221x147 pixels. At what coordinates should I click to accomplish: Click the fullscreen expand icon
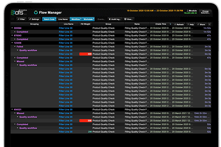coord(210,24)
